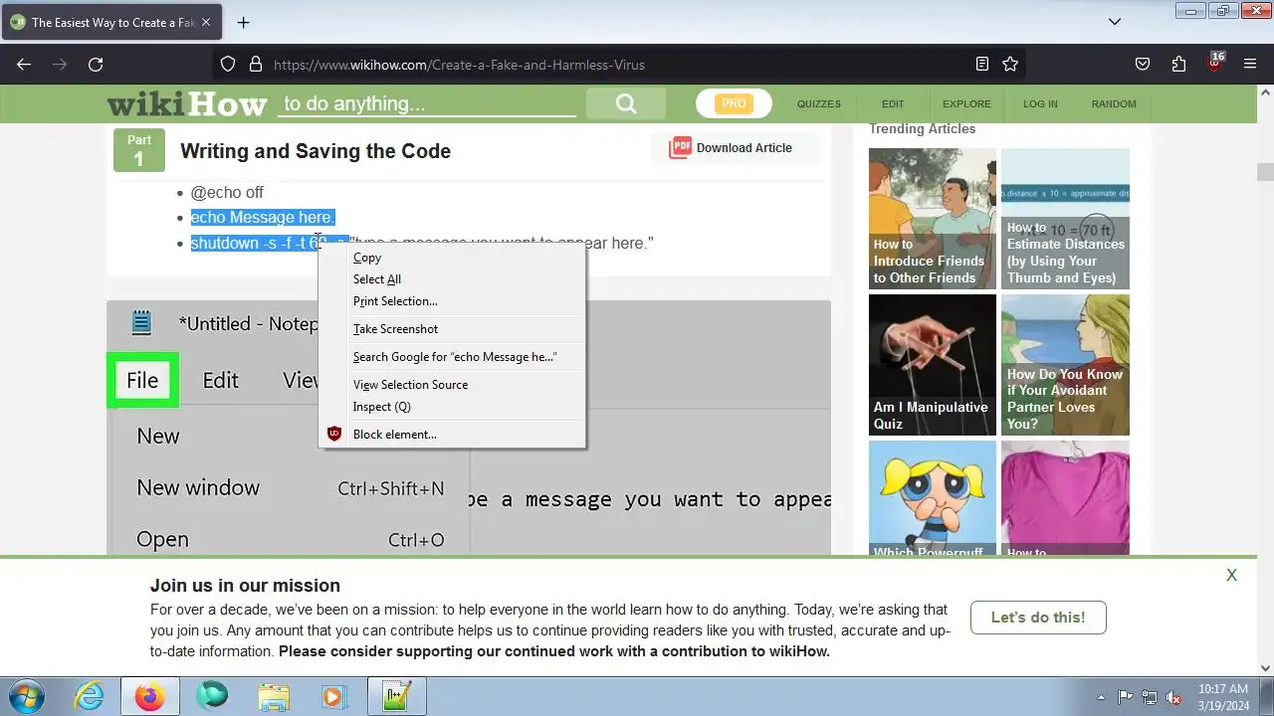The width and height of the screenshot is (1274, 716).
Task: Click the padlock site security icon
Action: tap(255, 65)
